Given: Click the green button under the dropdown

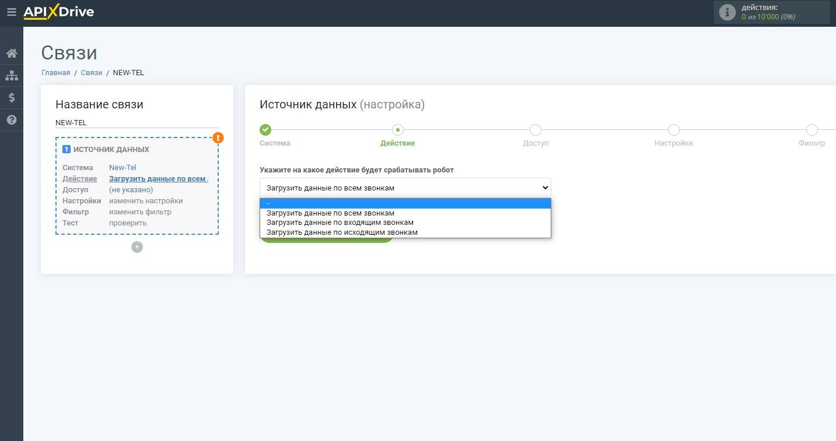Looking at the screenshot, I should pos(327,240).
